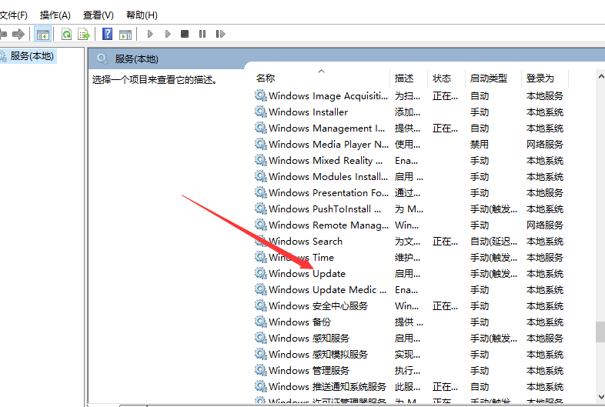Screen dimensions: 605x407
Task: Click the scroll up arrow of services list
Action: [x=600, y=76]
